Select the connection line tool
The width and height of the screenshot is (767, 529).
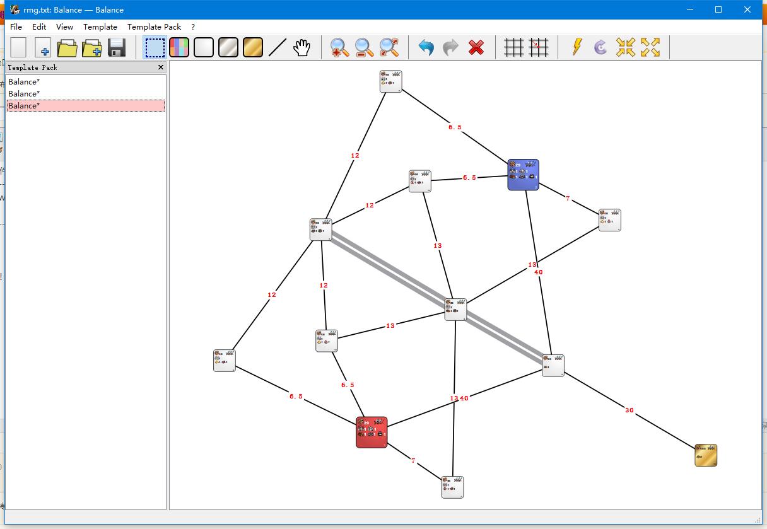pyautogui.click(x=278, y=48)
